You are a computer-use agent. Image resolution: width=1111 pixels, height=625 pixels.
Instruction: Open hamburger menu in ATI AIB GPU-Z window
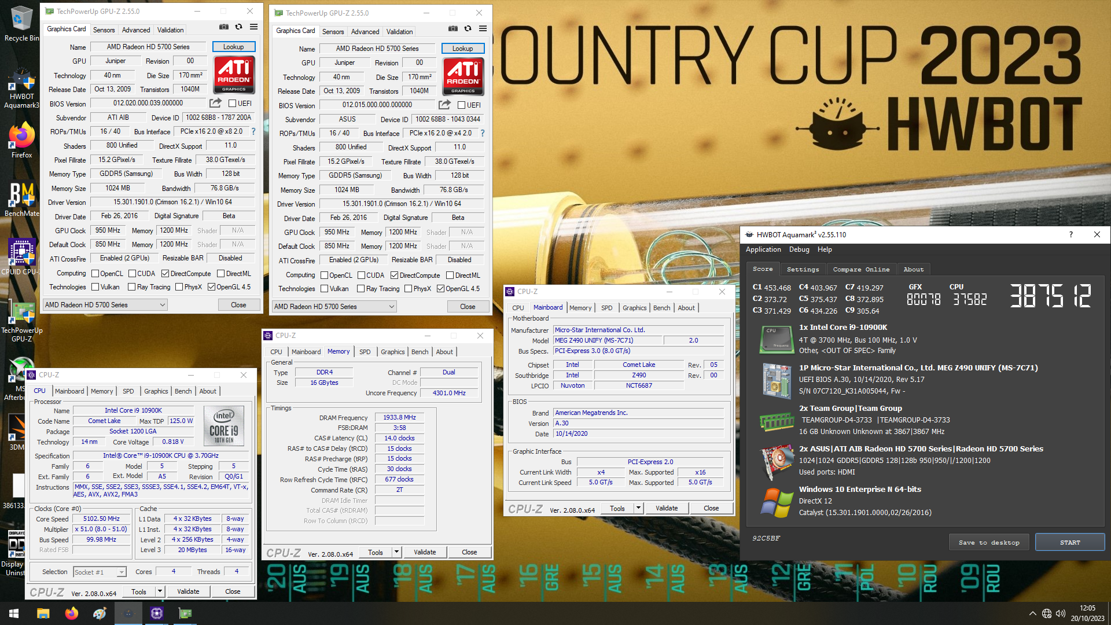click(253, 27)
